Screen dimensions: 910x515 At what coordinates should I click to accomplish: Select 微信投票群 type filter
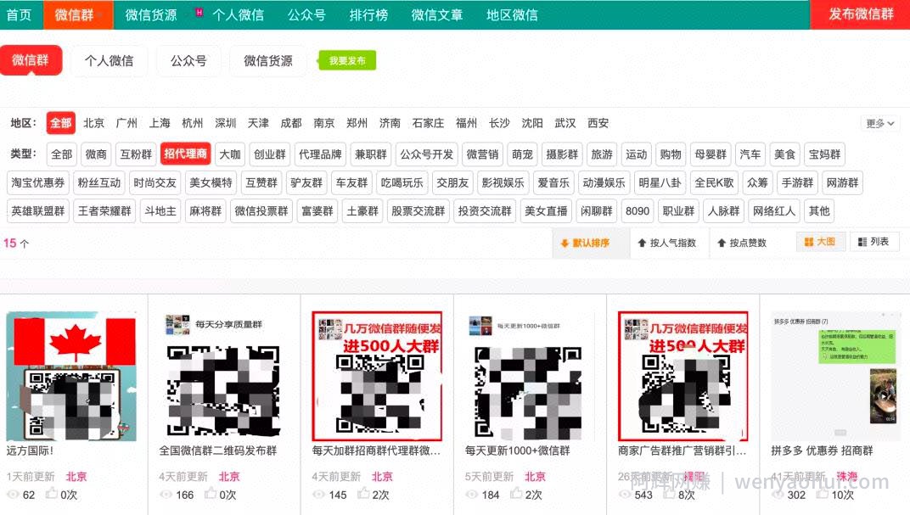pos(261,211)
